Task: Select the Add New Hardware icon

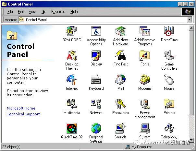Action: click(120, 31)
